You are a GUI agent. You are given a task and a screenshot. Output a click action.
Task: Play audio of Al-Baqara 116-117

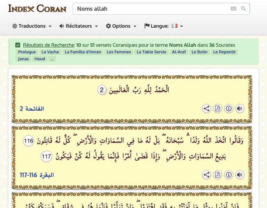tap(240, 175)
